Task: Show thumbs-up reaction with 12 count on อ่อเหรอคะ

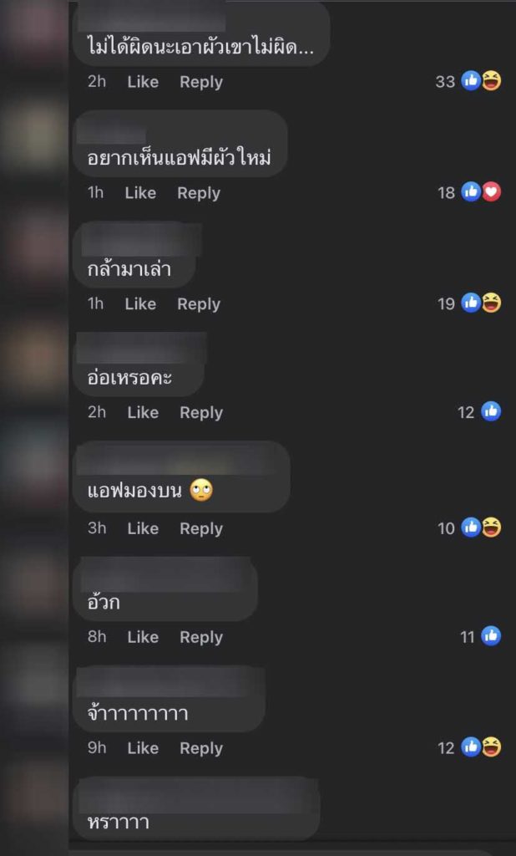Action: pyautogui.click(x=491, y=411)
